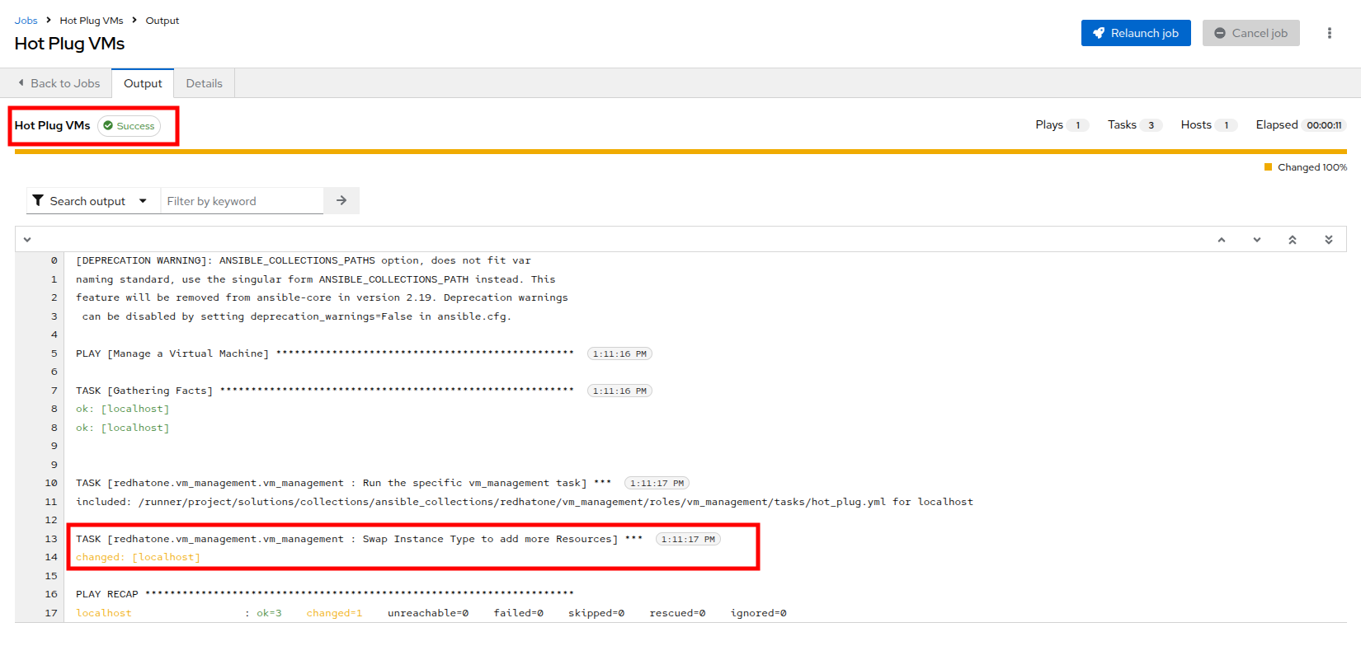Collapse all output with top-left chevron
This screenshot has width=1361, height=646.
(x=27, y=240)
